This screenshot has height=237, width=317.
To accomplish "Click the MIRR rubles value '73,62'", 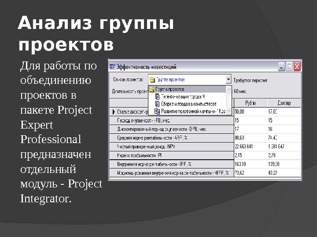I will [240, 173].
